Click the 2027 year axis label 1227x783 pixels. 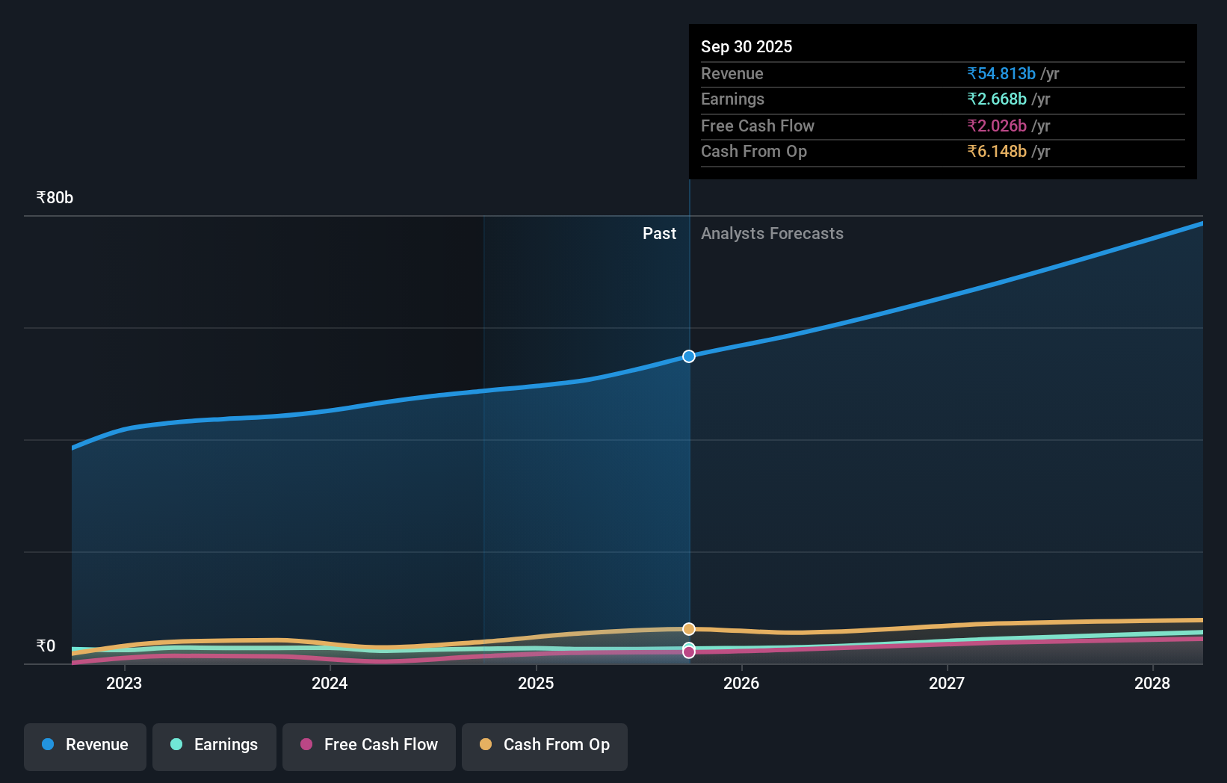tap(947, 683)
